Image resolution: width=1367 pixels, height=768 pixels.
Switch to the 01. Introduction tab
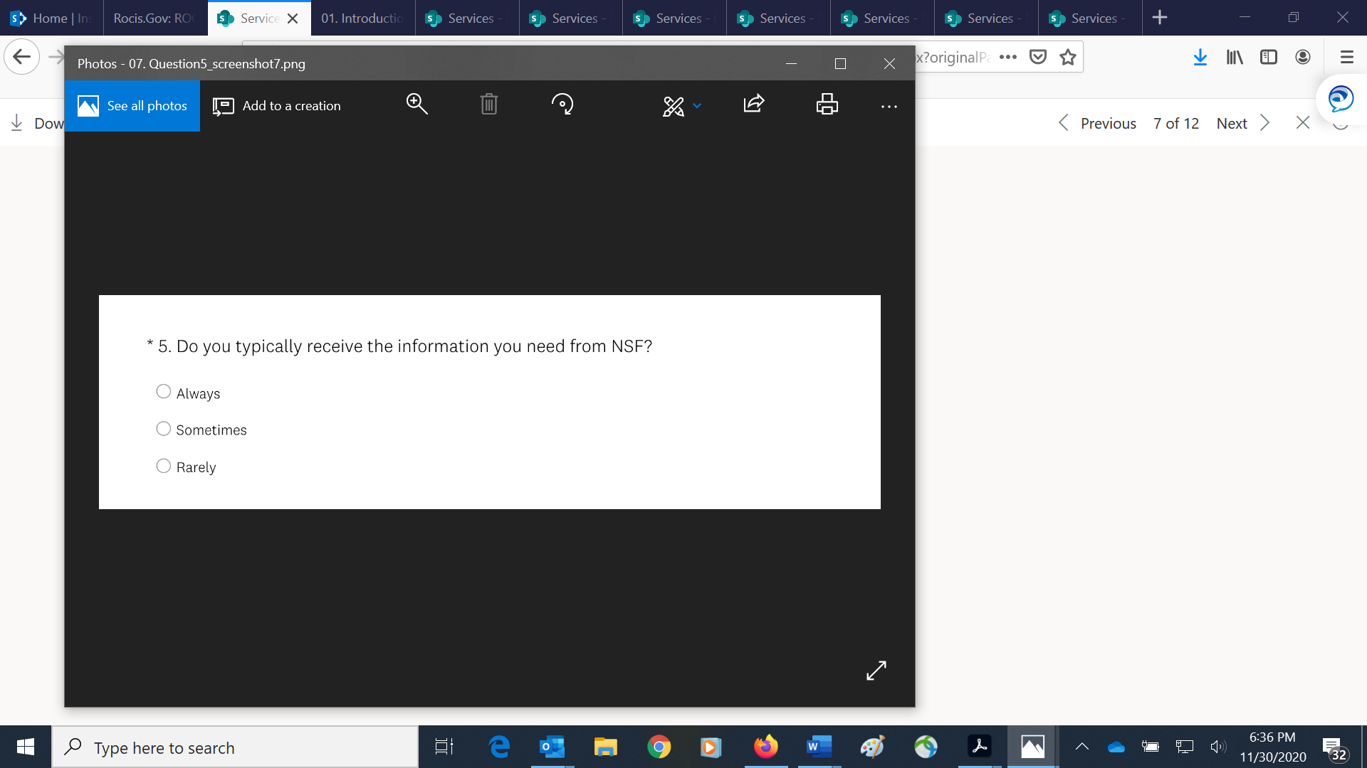coord(362,18)
